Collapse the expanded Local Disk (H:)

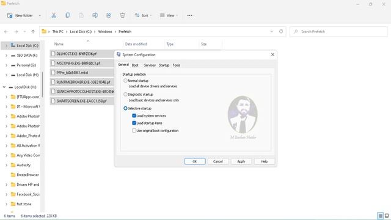4,87
